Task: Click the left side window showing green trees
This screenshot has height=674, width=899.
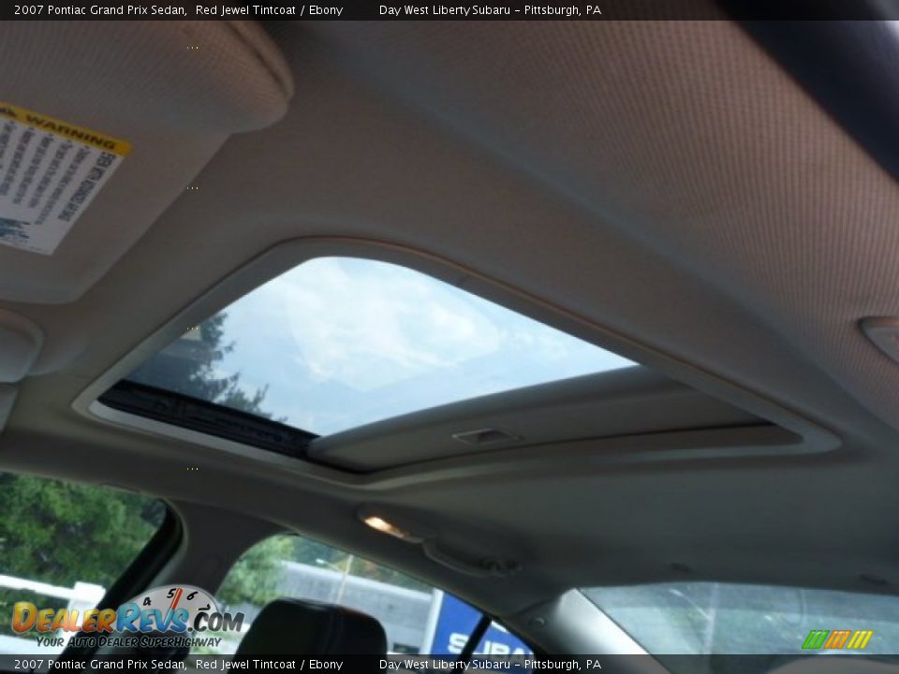Action: [x=66, y=534]
